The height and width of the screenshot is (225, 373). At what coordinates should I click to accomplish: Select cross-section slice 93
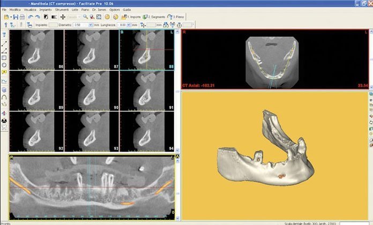pyautogui.click(x=92, y=132)
